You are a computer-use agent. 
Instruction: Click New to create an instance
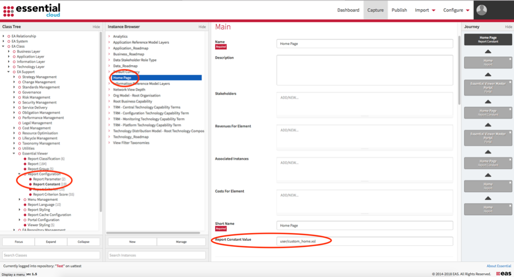pyautogui.click(x=132, y=241)
